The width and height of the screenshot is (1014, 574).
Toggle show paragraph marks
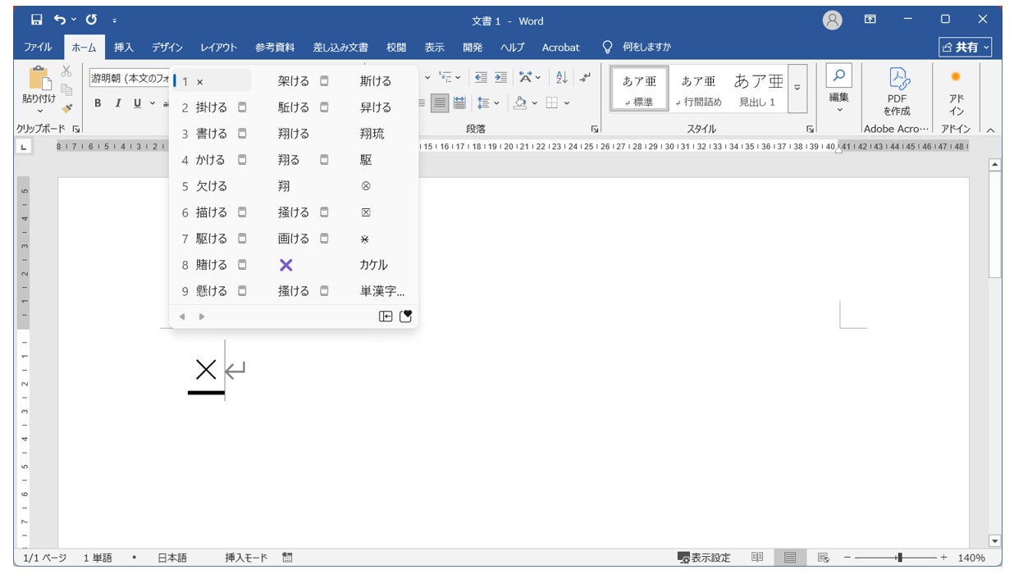coord(585,78)
